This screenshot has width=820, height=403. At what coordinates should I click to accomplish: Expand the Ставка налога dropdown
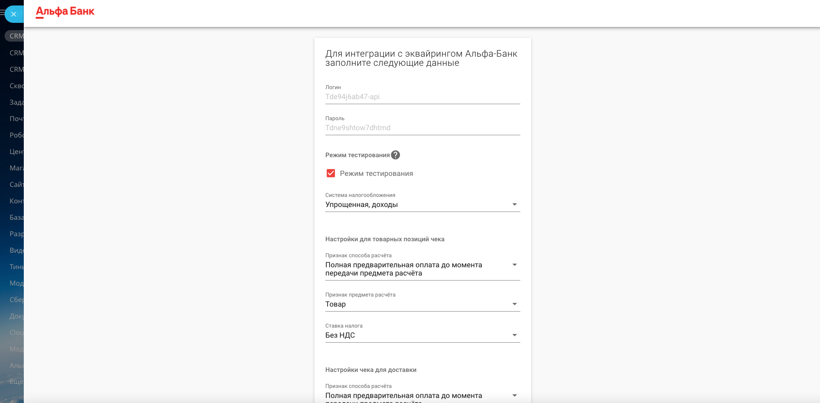pyautogui.click(x=422, y=335)
